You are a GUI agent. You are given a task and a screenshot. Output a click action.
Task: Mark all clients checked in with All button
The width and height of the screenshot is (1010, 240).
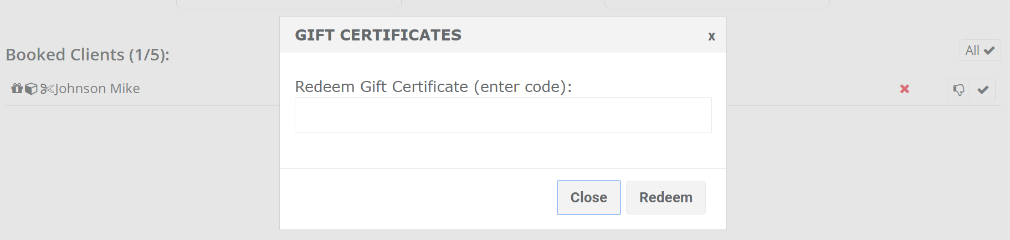(x=980, y=50)
